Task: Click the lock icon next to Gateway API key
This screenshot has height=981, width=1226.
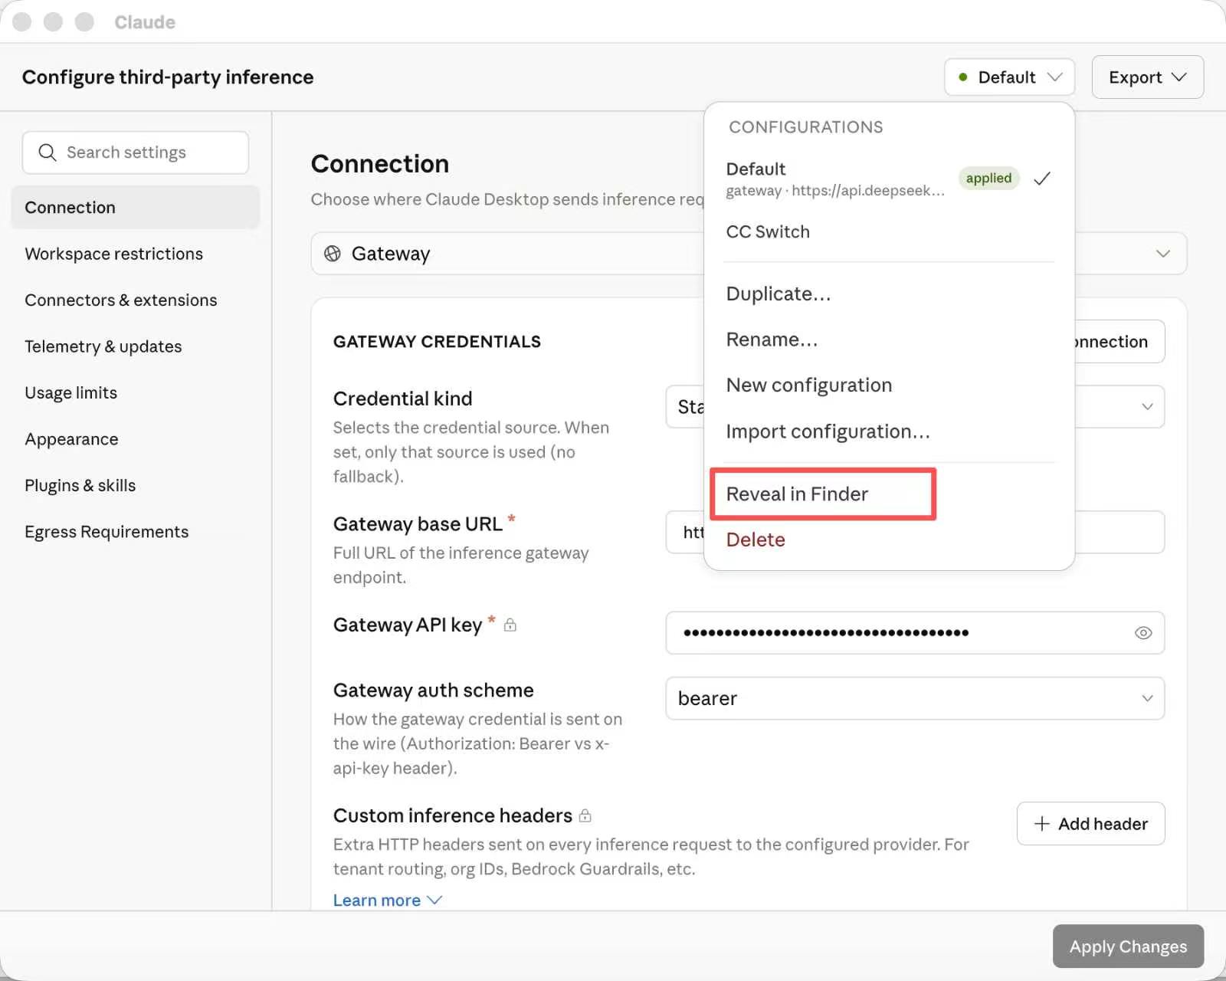Action: pyautogui.click(x=510, y=625)
